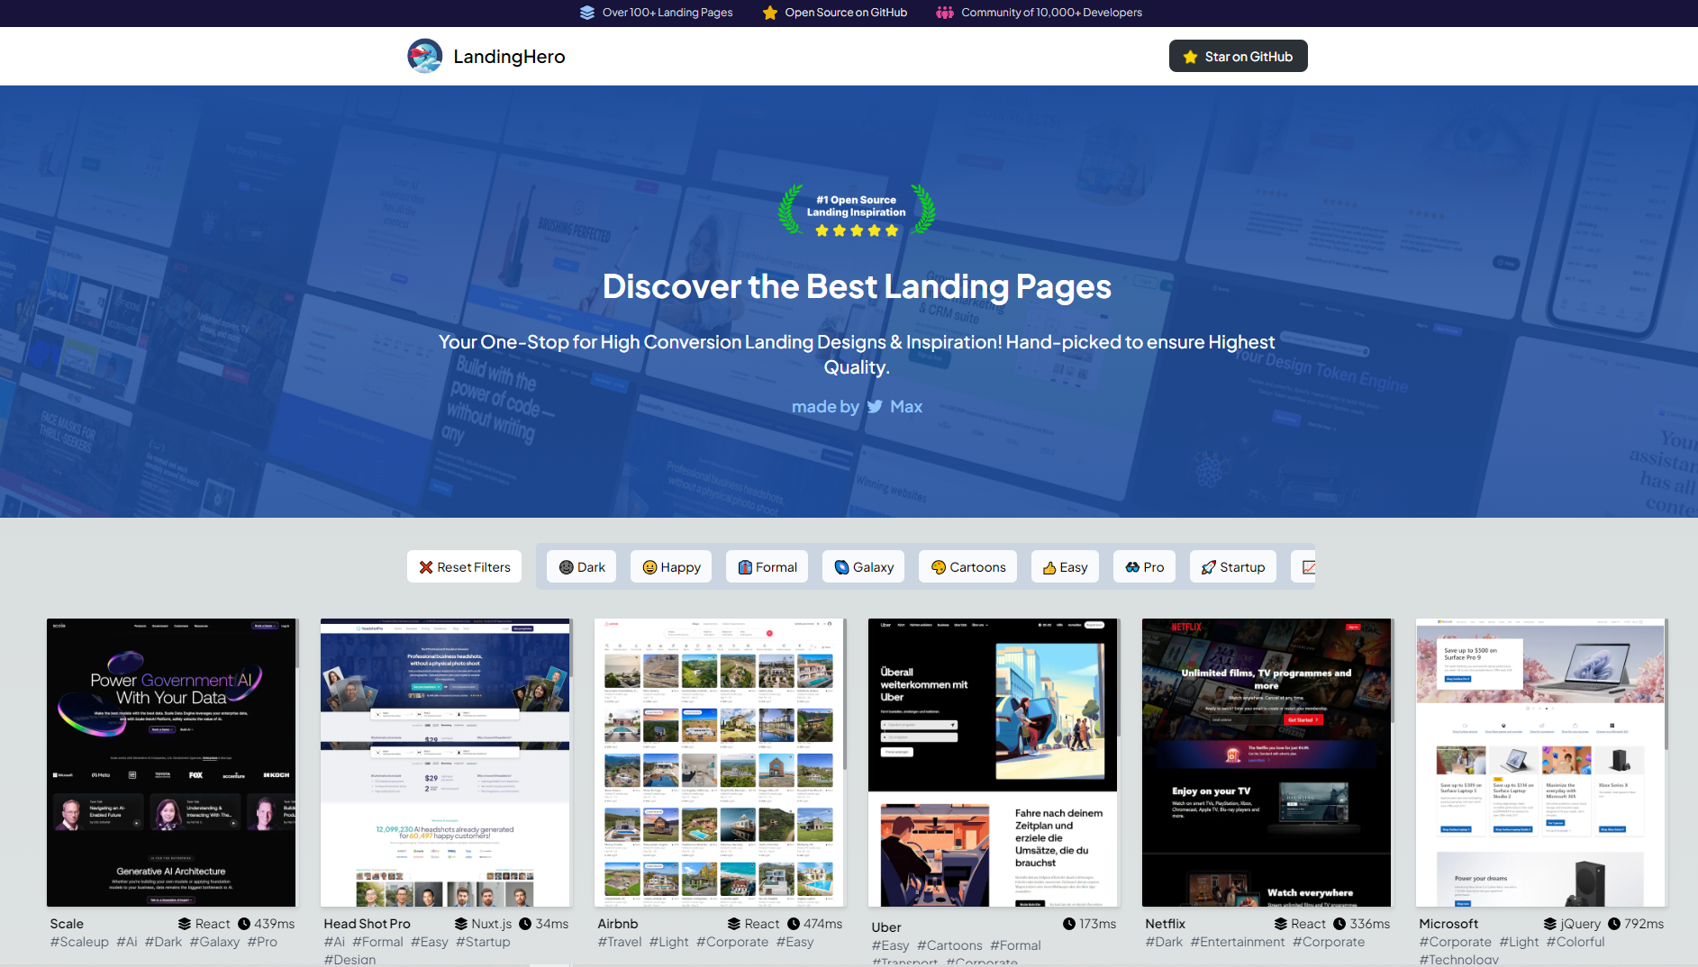Toggle the Galaxy filter chip
The height and width of the screenshot is (967, 1698).
click(864, 567)
